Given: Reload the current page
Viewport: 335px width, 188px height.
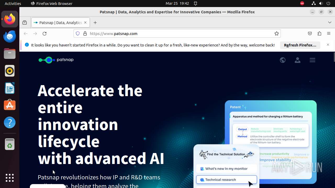Looking at the screenshot, I should click(x=44, y=33).
